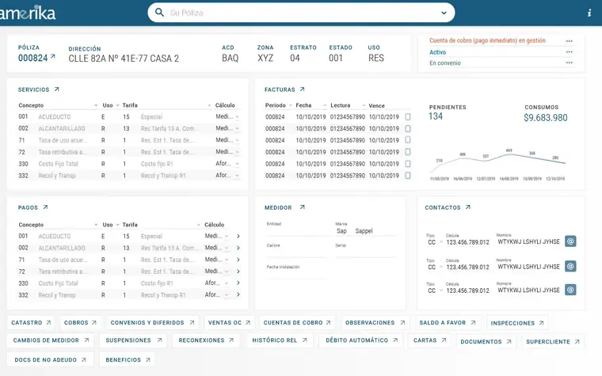This screenshot has width=602, height=376.
Task: Open Débito Automático section
Action: [x=361, y=340]
